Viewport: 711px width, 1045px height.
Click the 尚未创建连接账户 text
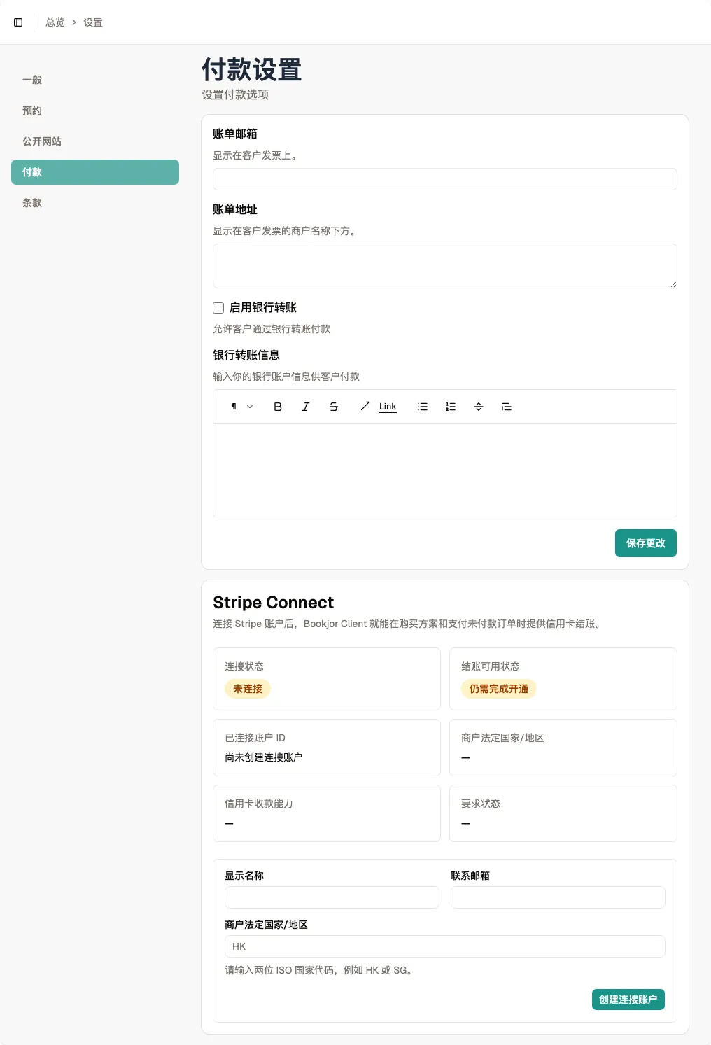tap(264, 757)
